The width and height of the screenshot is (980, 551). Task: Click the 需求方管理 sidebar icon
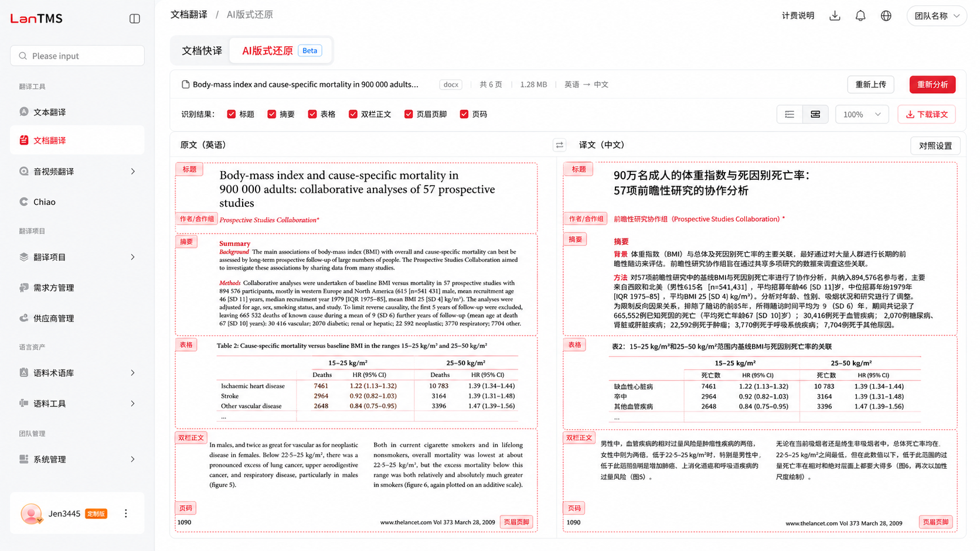tap(24, 288)
